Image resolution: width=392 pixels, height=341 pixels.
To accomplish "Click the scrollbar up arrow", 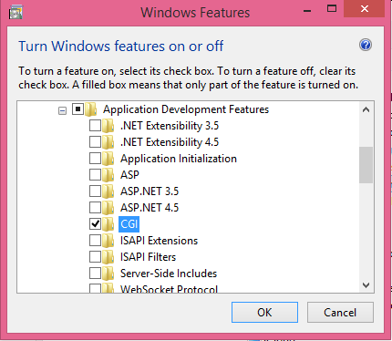I will [x=366, y=109].
